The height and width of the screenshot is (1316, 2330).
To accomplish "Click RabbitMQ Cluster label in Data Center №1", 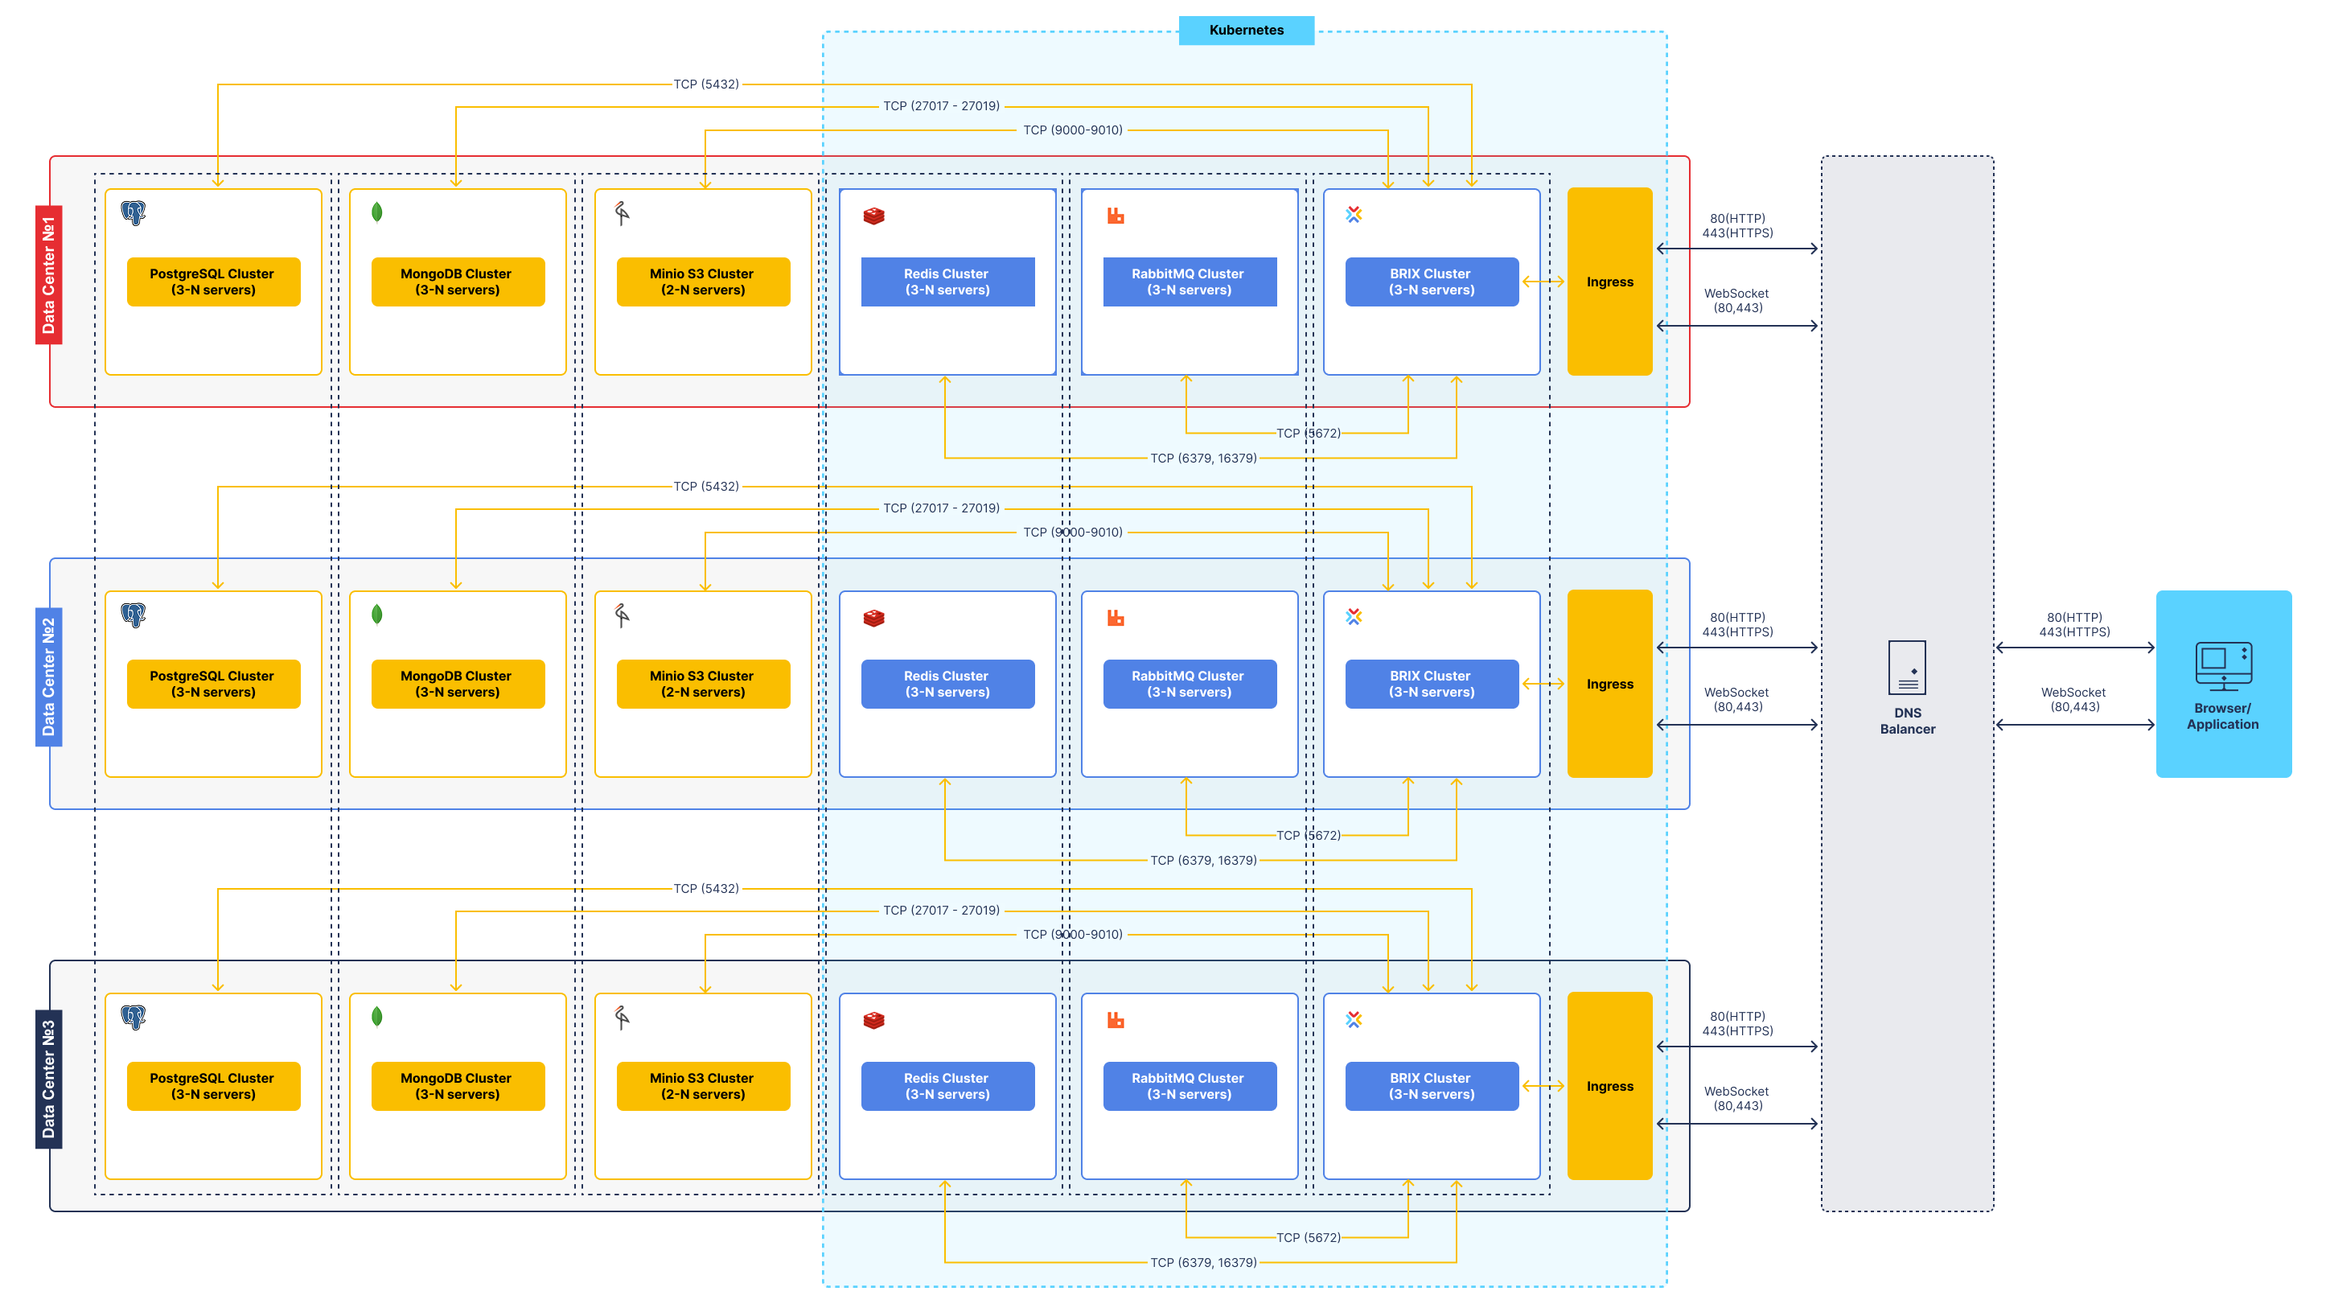I will (1190, 282).
